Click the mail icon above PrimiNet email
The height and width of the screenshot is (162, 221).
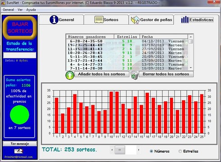[18, 151]
